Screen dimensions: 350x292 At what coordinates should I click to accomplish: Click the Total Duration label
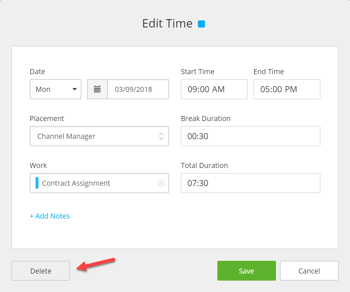(204, 165)
